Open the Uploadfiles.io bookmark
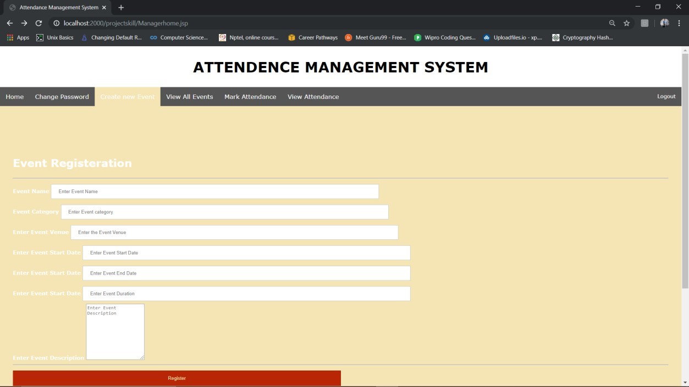The width and height of the screenshot is (689, 387). click(513, 38)
